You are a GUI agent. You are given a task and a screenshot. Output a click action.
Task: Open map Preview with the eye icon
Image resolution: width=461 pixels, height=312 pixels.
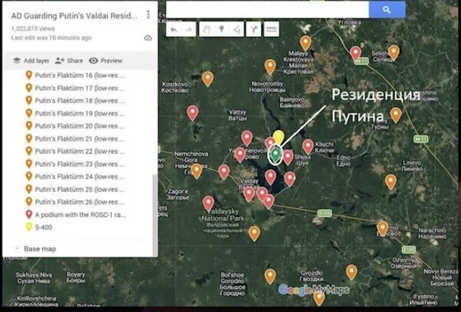point(106,61)
